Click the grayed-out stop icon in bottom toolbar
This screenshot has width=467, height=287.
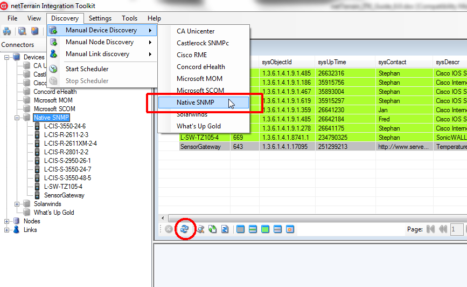(x=169, y=229)
